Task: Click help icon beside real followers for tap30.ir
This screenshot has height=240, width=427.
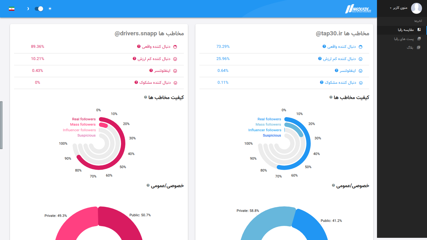Action: pyautogui.click(x=324, y=47)
